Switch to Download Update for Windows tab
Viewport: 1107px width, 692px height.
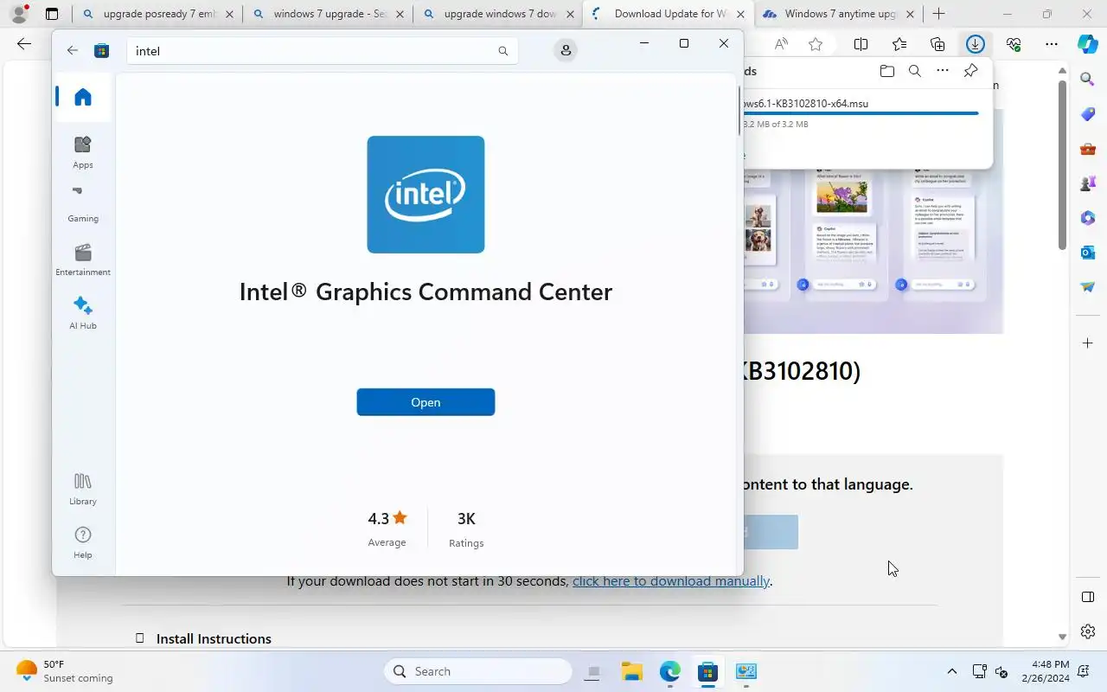[669, 14]
